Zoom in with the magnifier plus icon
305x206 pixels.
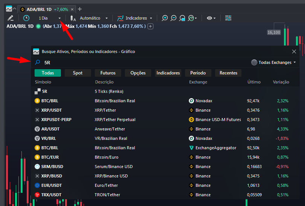165,18
